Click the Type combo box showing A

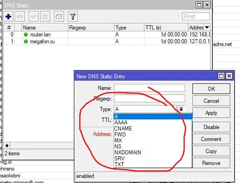coord(145,109)
